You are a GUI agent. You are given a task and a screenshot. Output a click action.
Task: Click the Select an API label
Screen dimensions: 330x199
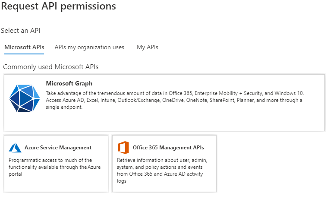24,31
